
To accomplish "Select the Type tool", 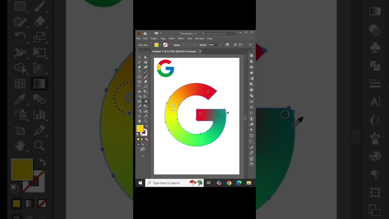I will (139, 72).
